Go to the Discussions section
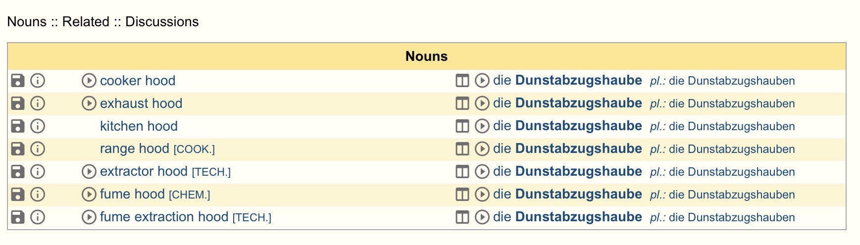The height and width of the screenshot is (245, 860). [162, 22]
